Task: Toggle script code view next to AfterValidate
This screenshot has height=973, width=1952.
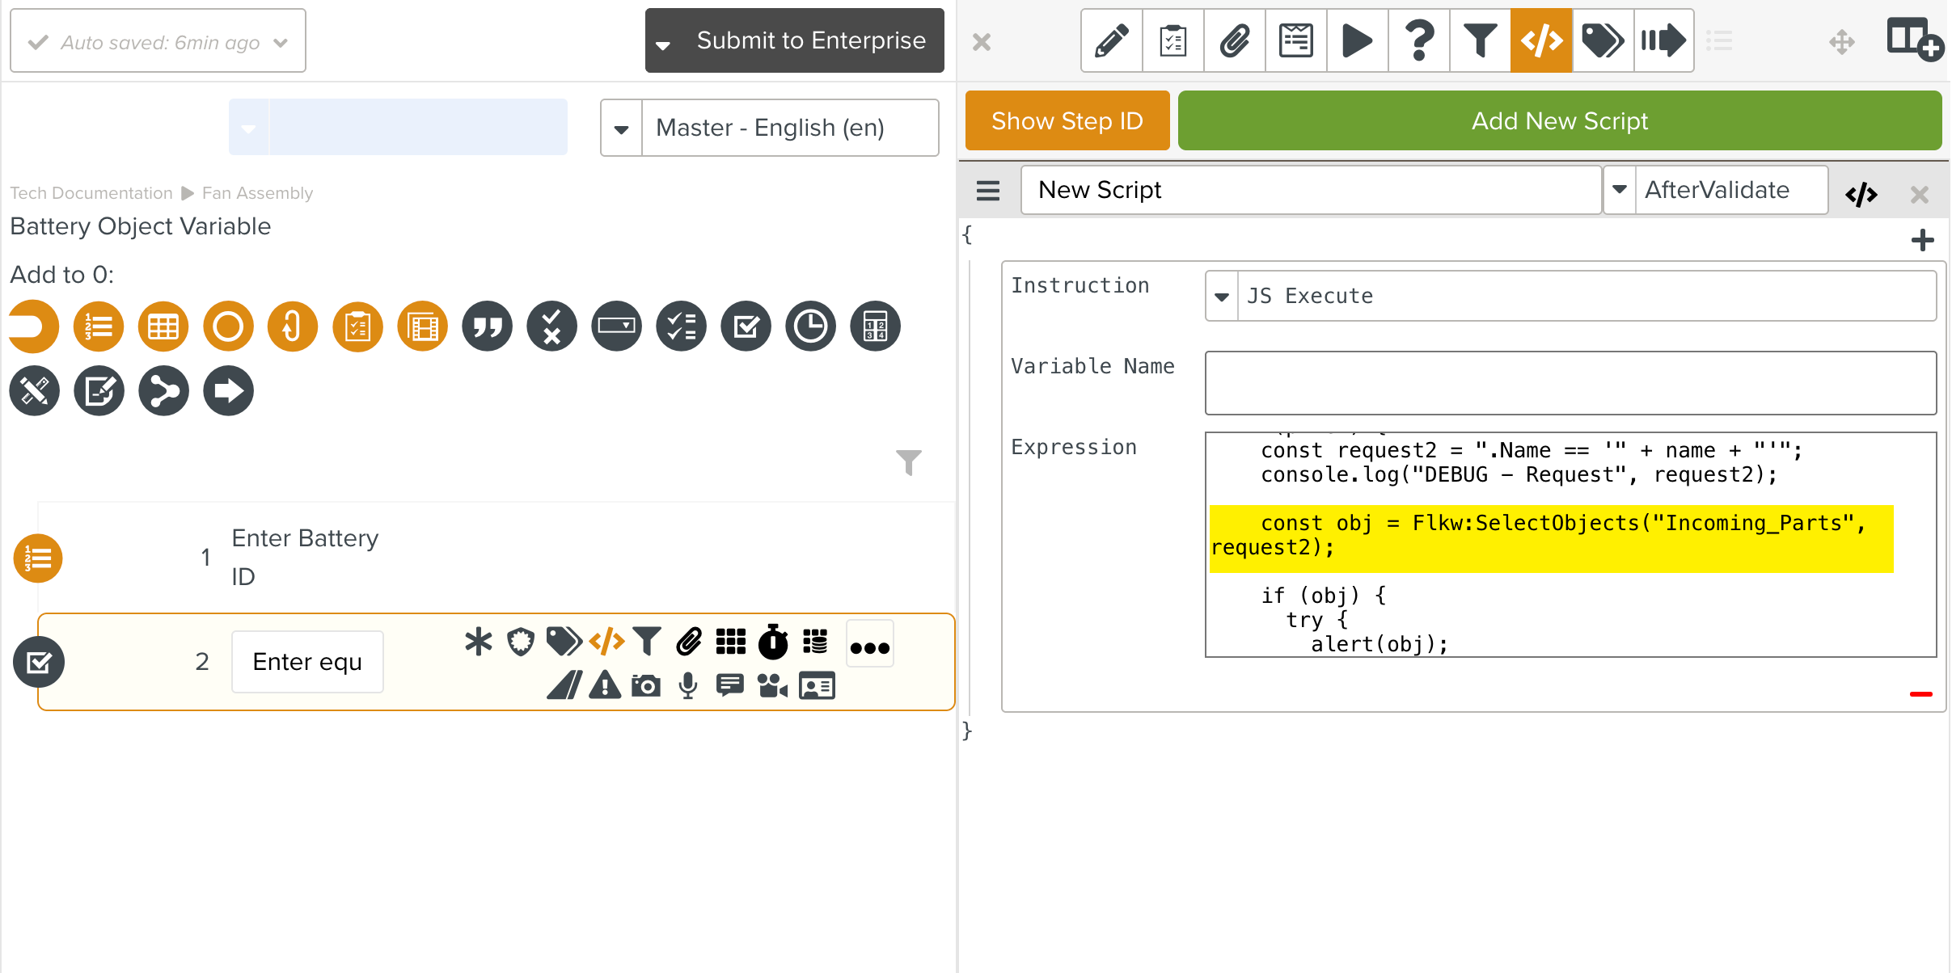Action: [x=1861, y=194]
